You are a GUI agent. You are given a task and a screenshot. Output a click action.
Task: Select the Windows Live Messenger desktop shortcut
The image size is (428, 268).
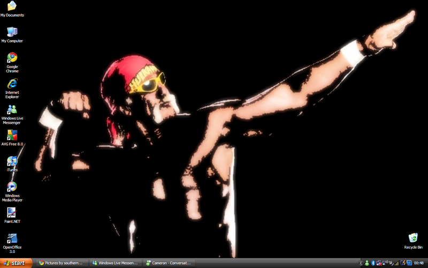(12, 114)
